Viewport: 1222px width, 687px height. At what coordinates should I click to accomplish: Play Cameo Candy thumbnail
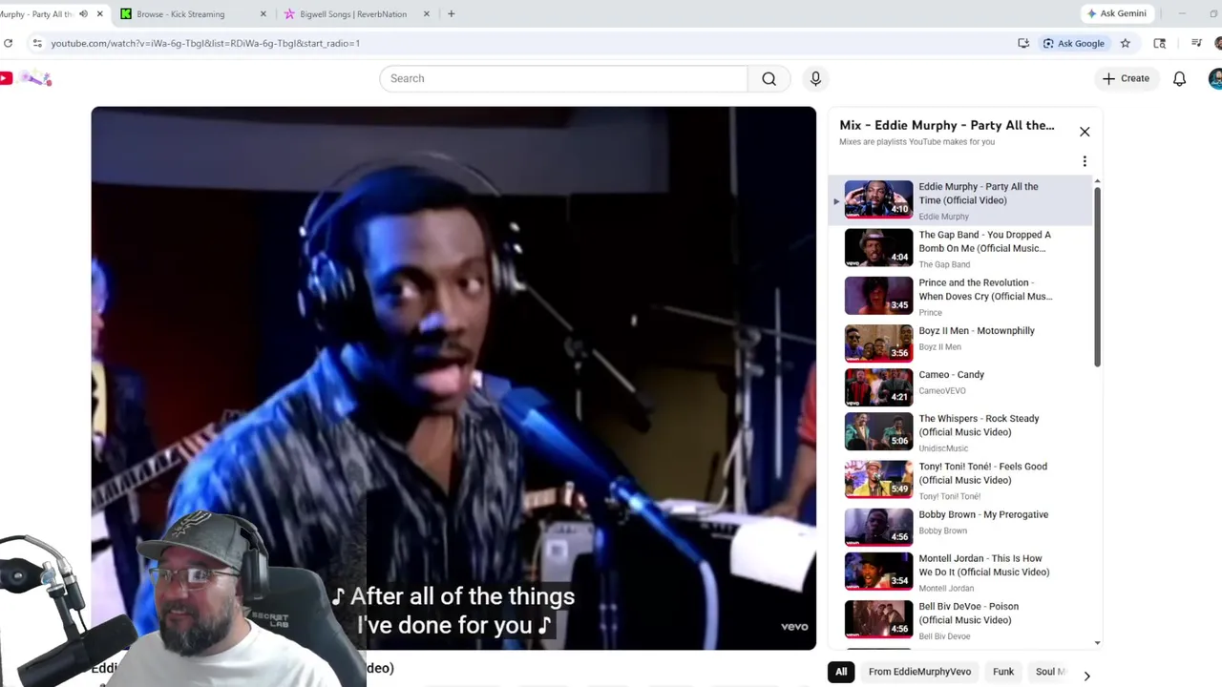pos(878,387)
